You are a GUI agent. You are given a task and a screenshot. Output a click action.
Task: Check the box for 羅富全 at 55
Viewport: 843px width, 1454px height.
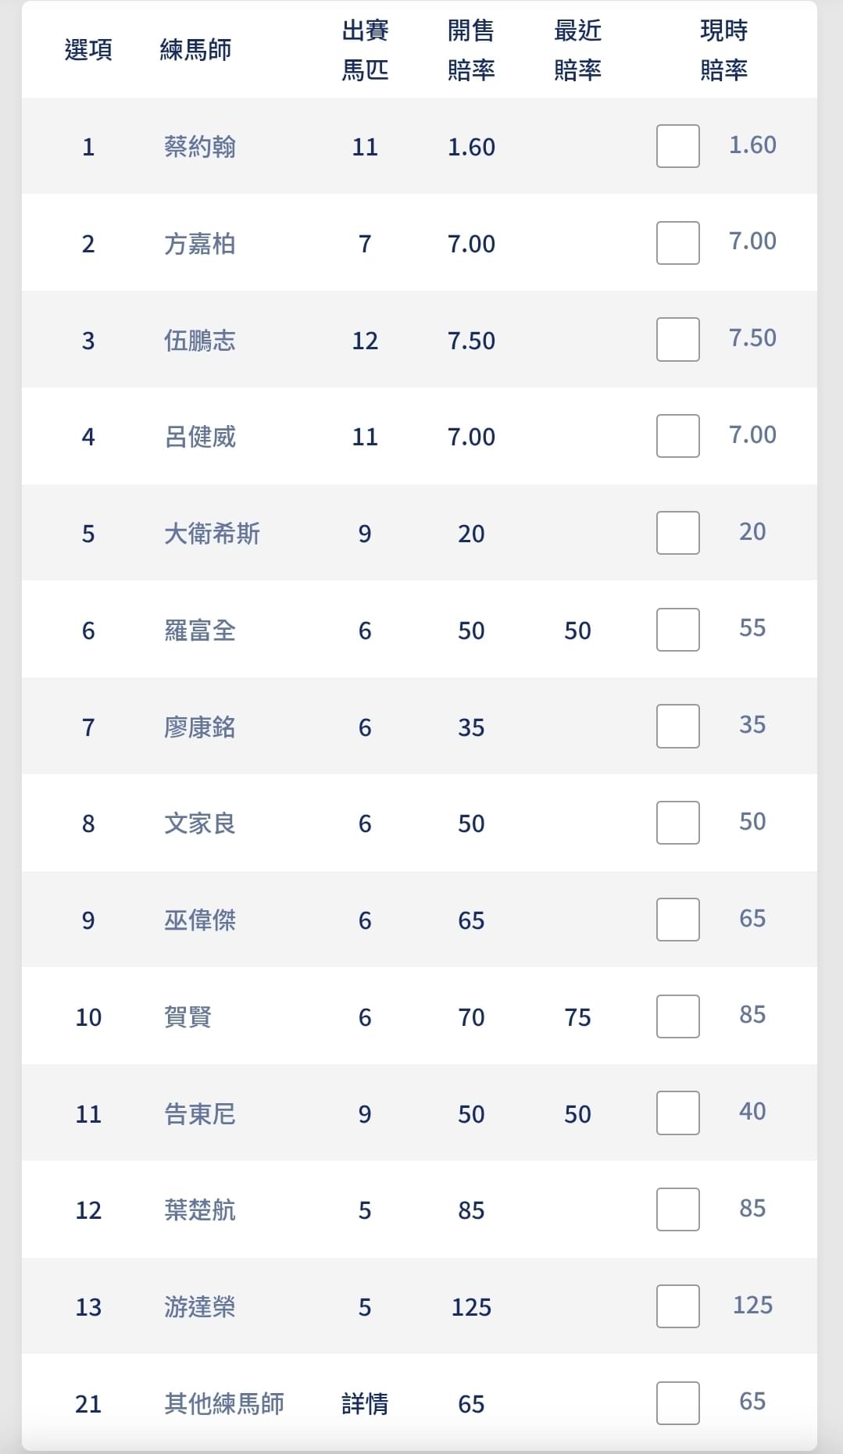(x=677, y=630)
